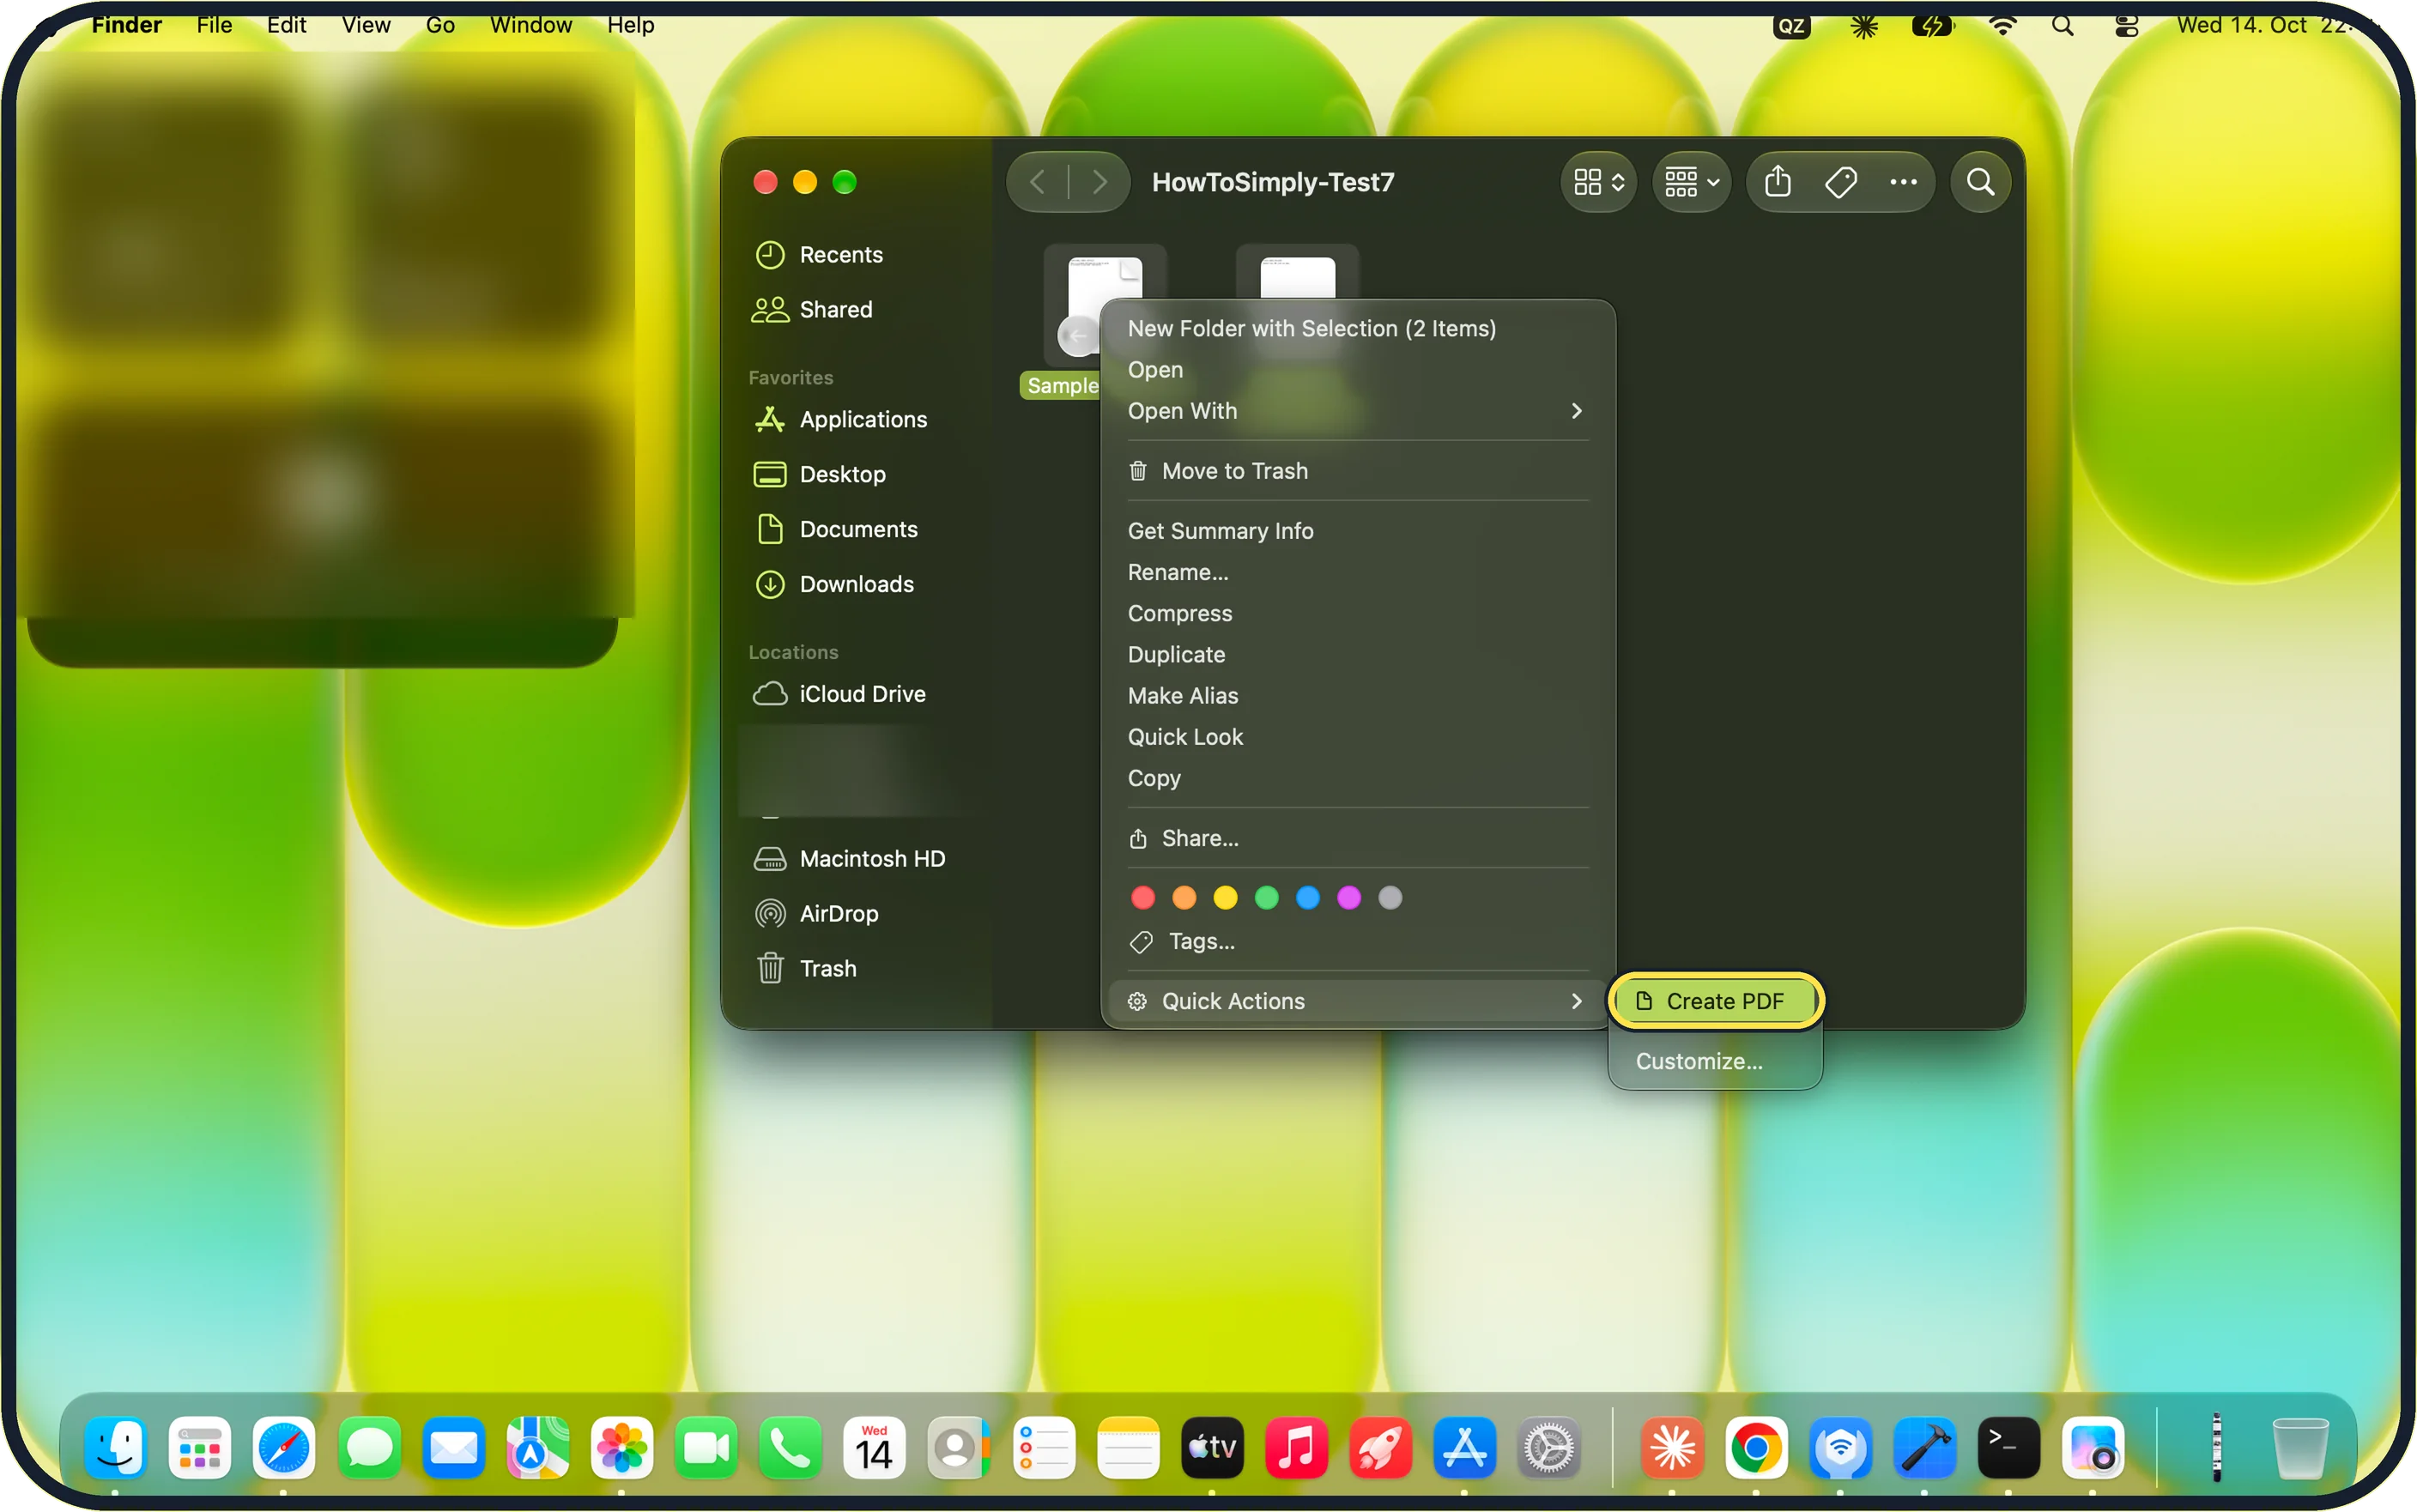The height and width of the screenshot is (1512, 2417).
Task: Click the Finder search magnifier
Action: point(1980,182)
